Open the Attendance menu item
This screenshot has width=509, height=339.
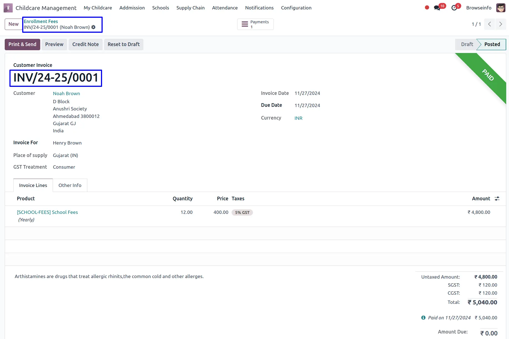click(x=225, y=8)
